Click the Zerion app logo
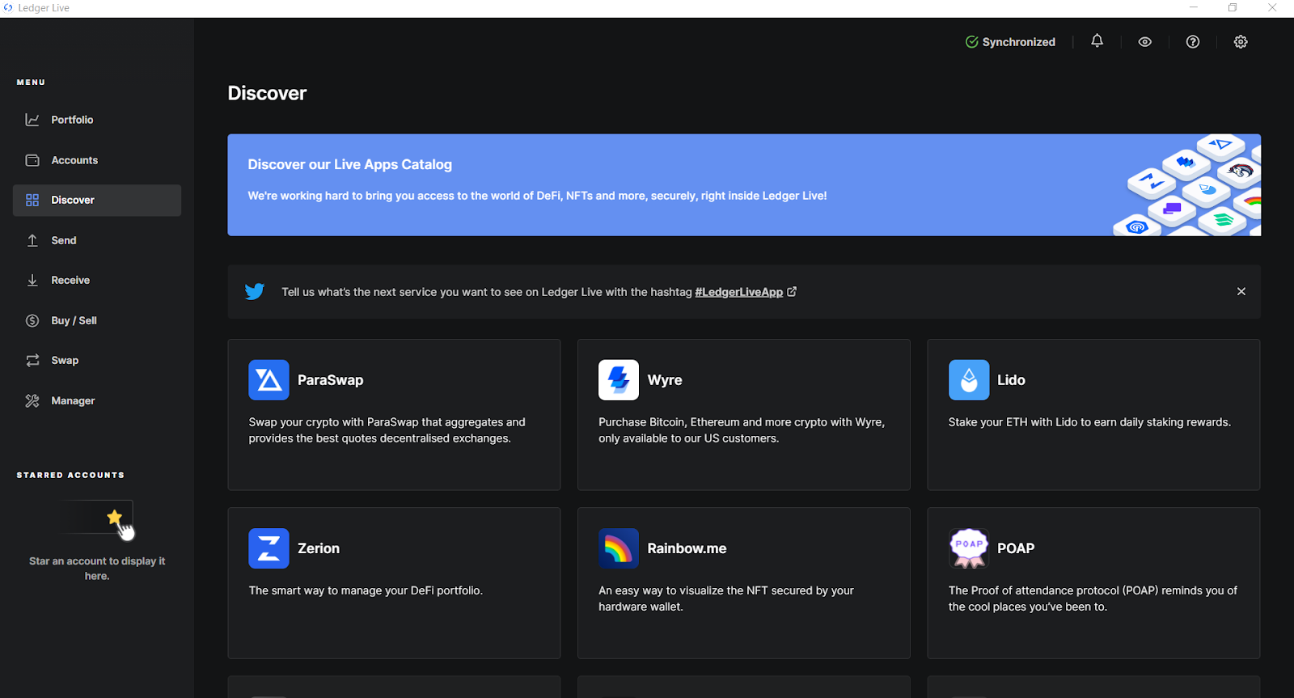 269,548
